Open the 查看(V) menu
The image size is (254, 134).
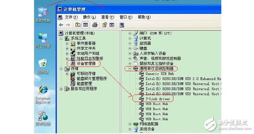108,17
